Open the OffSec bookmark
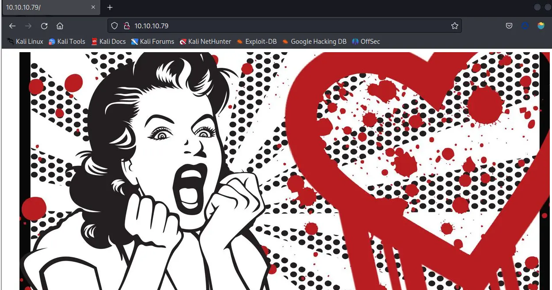 366,42
